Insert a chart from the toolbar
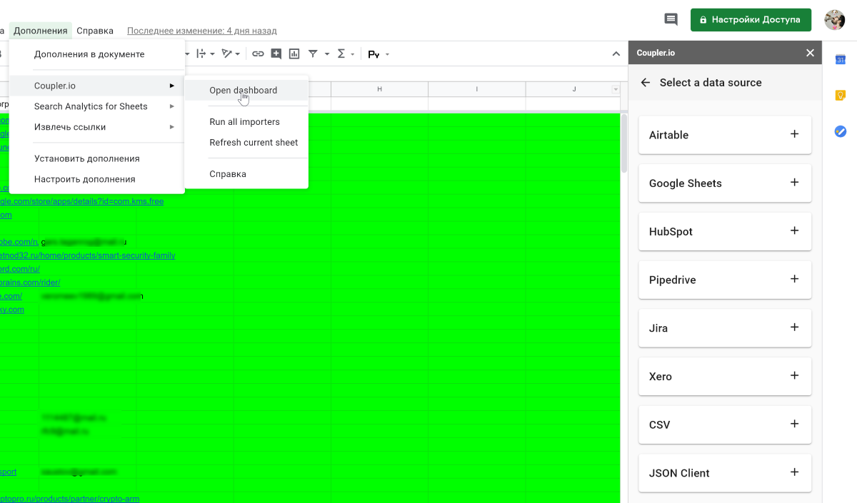Screen dimensions: 857x503 click(294, 54)
